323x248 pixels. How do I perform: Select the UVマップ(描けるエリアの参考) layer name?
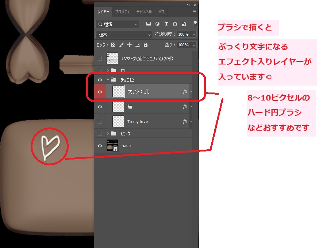[147, 59]
